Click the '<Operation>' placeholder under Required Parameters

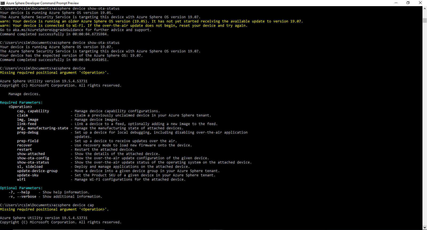(20, 107)
